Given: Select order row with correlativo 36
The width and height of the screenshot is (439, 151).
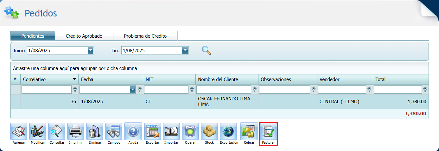Looking at the screenshot, I should [220, 102].
